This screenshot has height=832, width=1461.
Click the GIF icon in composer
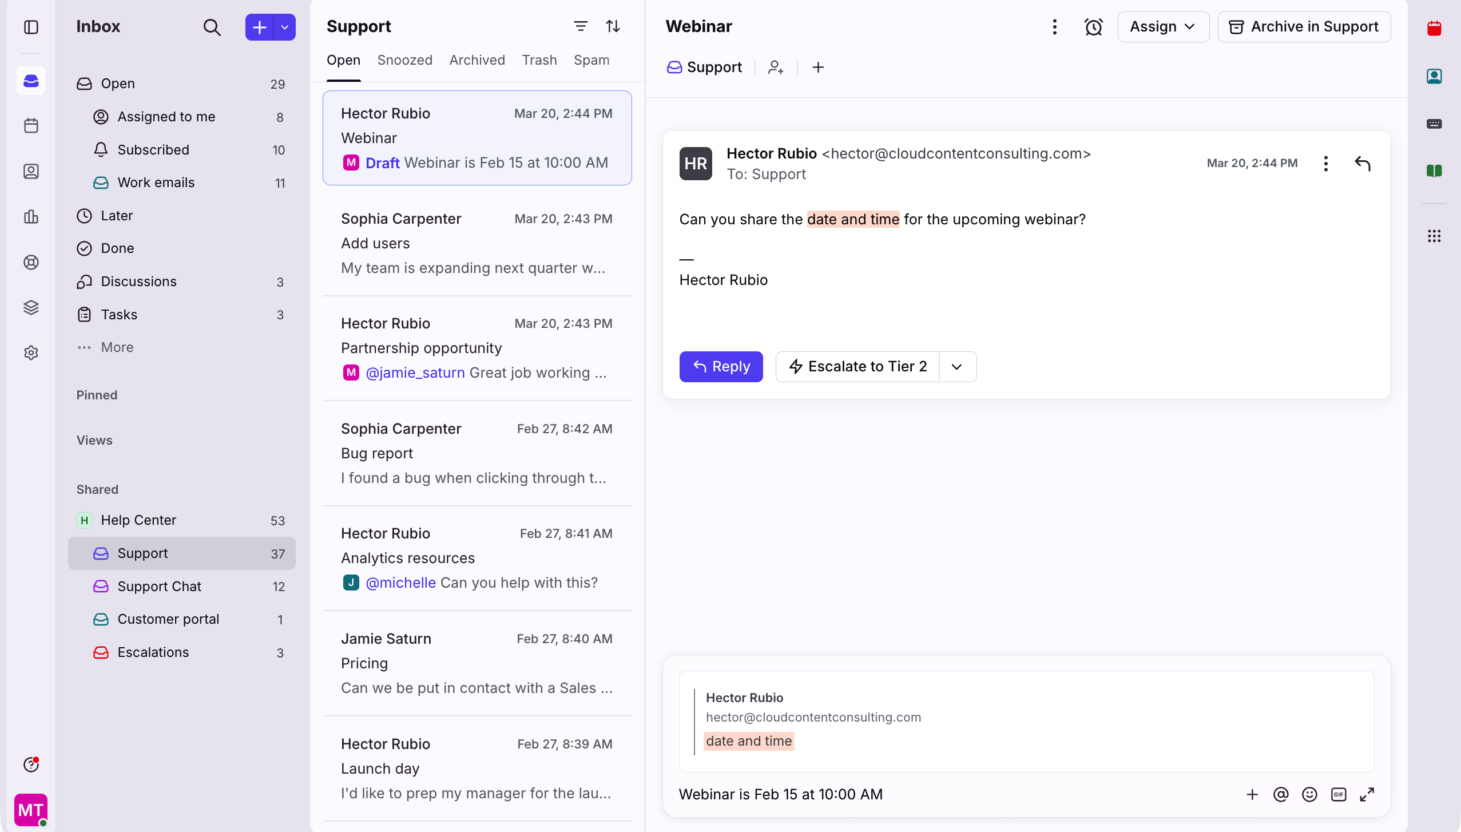coord(1339,794)
